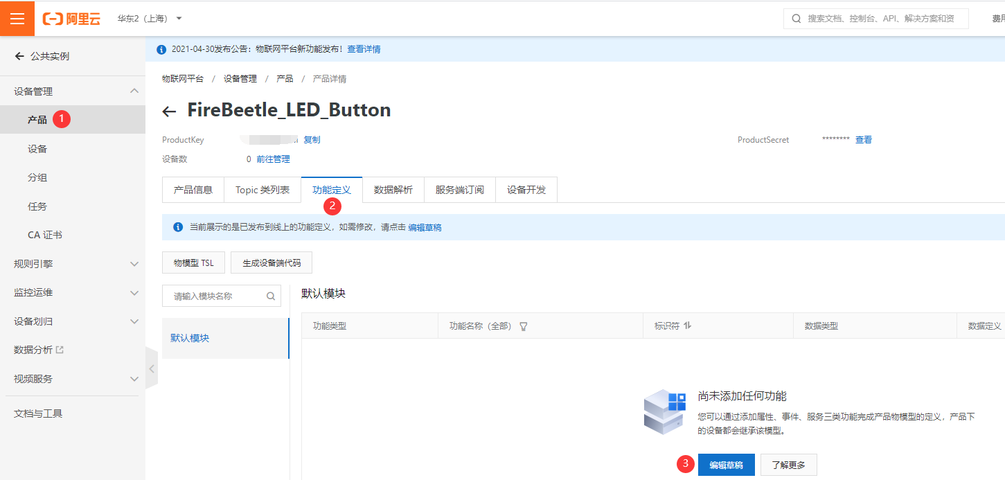Image resolution: width=1005 pixels, height=480 pixels.
Task: Click the 默认模块 heading above the table
Action: [x=323, y=294]
